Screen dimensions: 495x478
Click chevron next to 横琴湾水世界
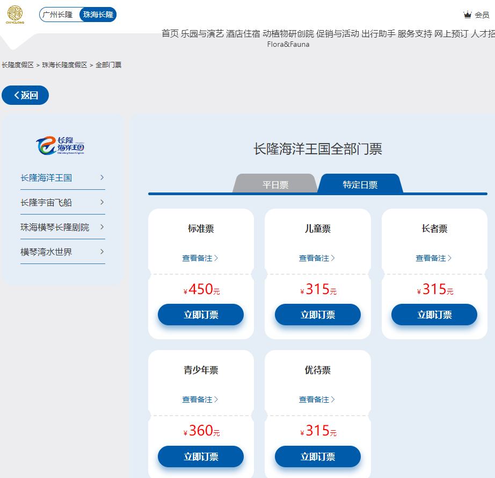102,251
